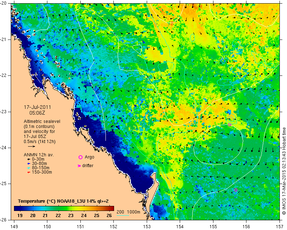Click the '-20' latitude axis label

point(4,3)
